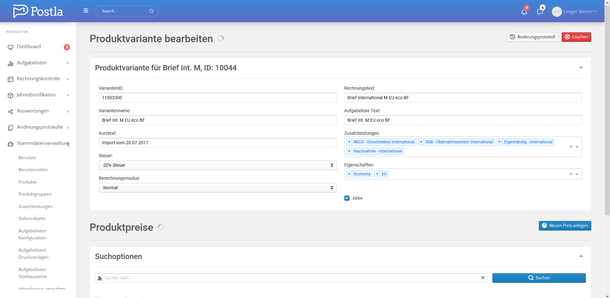Click the Postla logo
Screen dimensions: 610x298
pyautogui.click(x=38, y=11)
